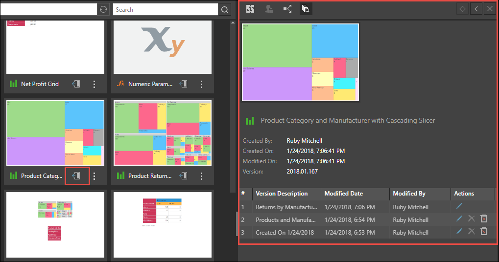This screenshot has width=499, height=262.
Task: Open the structure analyzer puzzle icon
Action: tap(250, 9)
